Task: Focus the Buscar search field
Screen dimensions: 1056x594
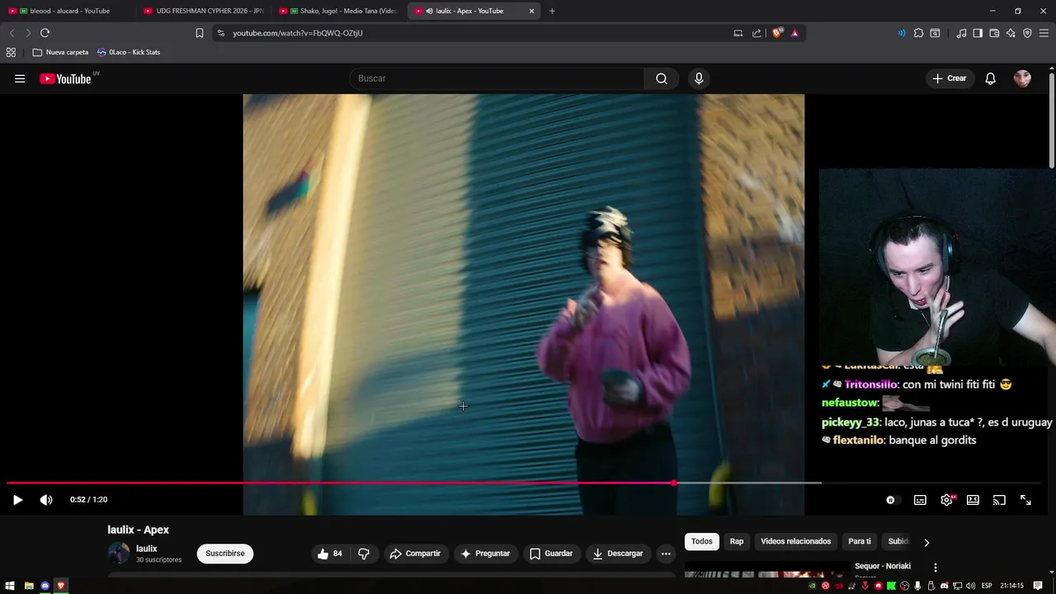Action: [x=497, y=78]
